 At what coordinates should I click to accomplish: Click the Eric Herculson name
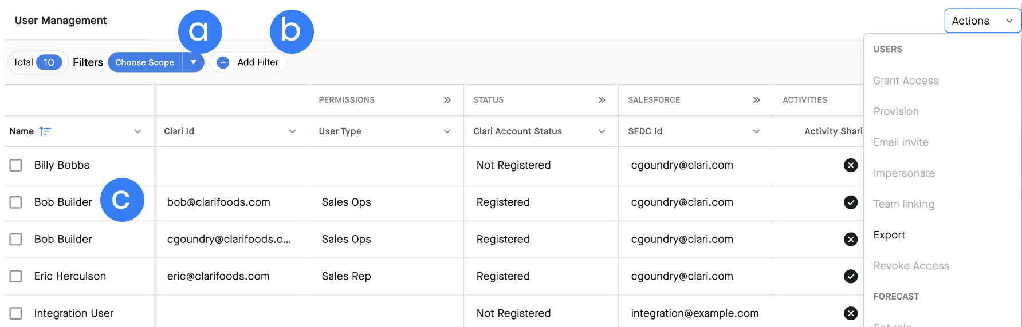70,276
